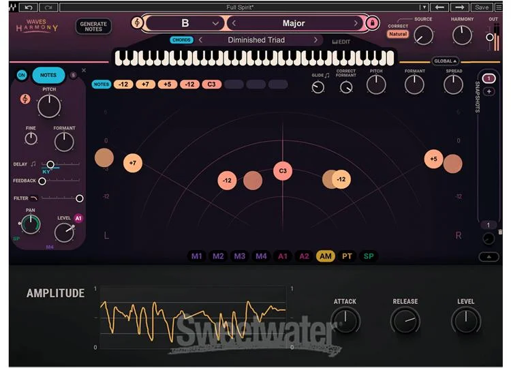Switch to the previous scale from Major
511x368 pixels.
234,23
